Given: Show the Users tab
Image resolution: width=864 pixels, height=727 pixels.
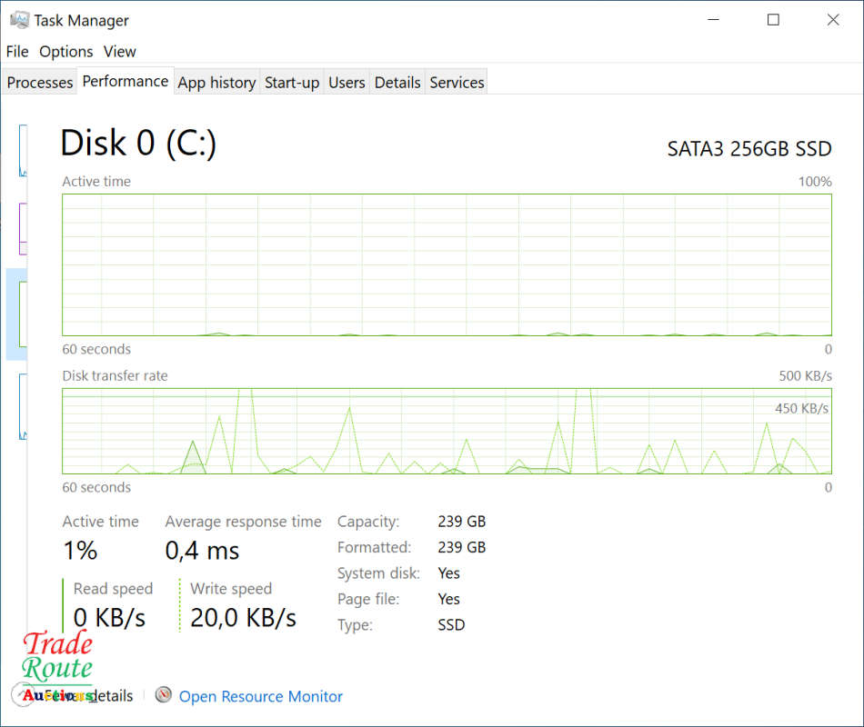Looking at the screenshot, I should [347, 83].
